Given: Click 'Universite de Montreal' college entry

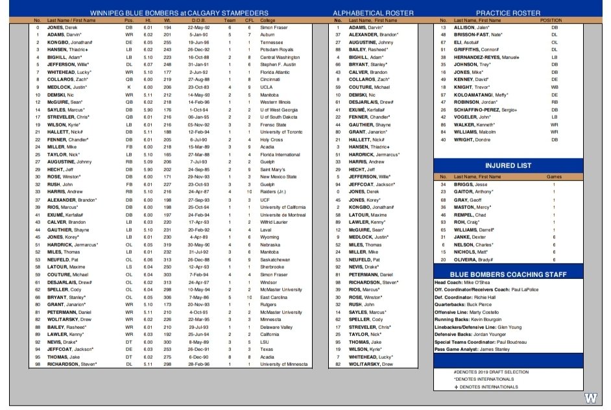Looking at the screenshot, I should 283,215.
